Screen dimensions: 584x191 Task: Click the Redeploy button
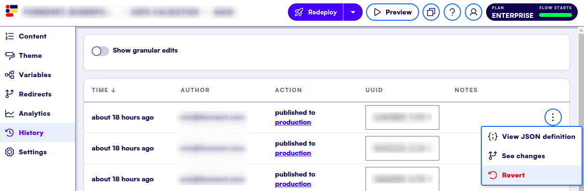pos(315,12)
